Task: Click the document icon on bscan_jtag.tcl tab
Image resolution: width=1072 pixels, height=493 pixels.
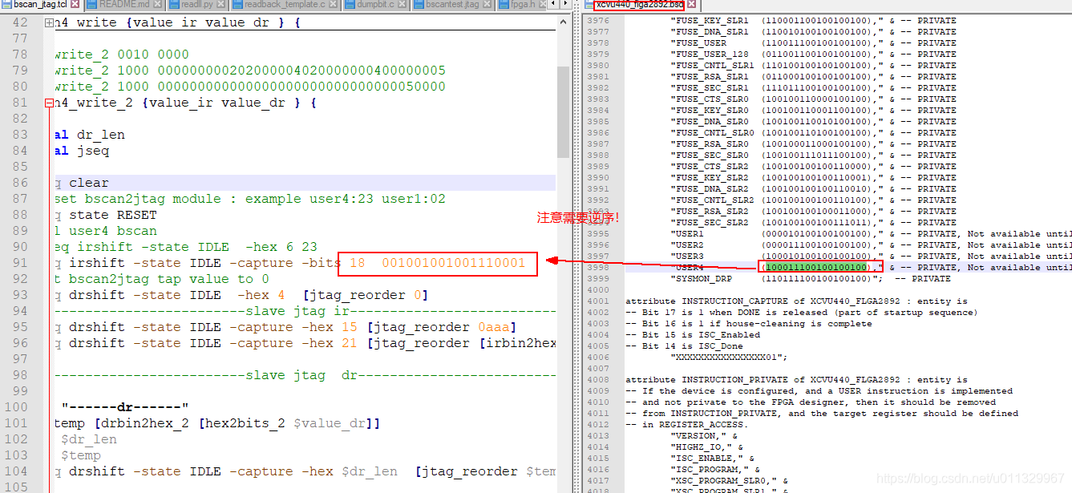Action: [6, 5]
